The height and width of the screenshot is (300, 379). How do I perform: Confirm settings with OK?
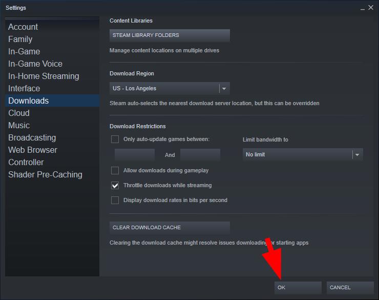tap(298, 288)
